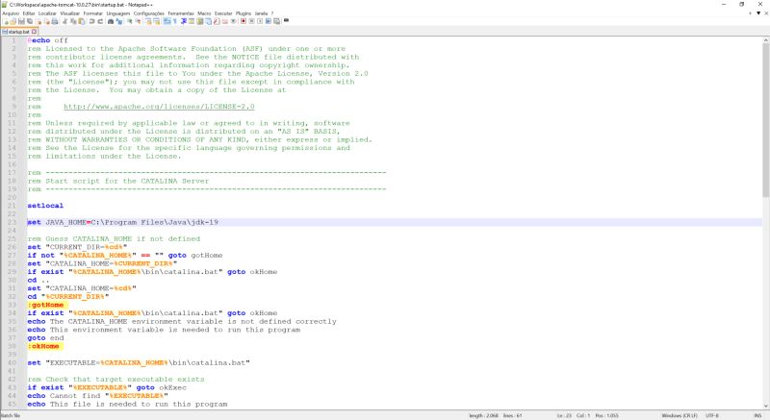The height and width of the screenshot is (420, 770).
Task: Click the setlocal keyword on line 21
Action: (x=45, y=206)
